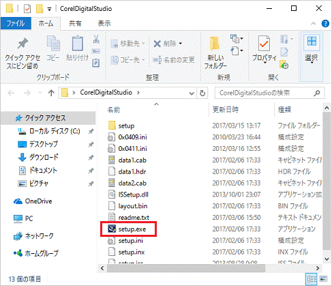This screenshot has width=332, height=286.
Task: Open the File tab
Action: click(16, 23)
